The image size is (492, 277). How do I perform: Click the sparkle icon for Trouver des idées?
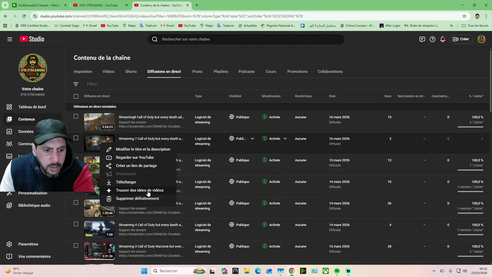[109, 190]
